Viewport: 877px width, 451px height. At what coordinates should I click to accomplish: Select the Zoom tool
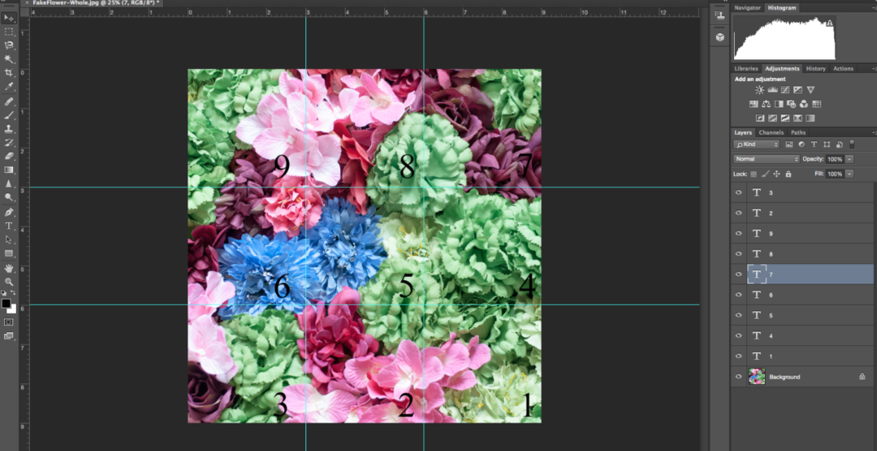[9, 281]
